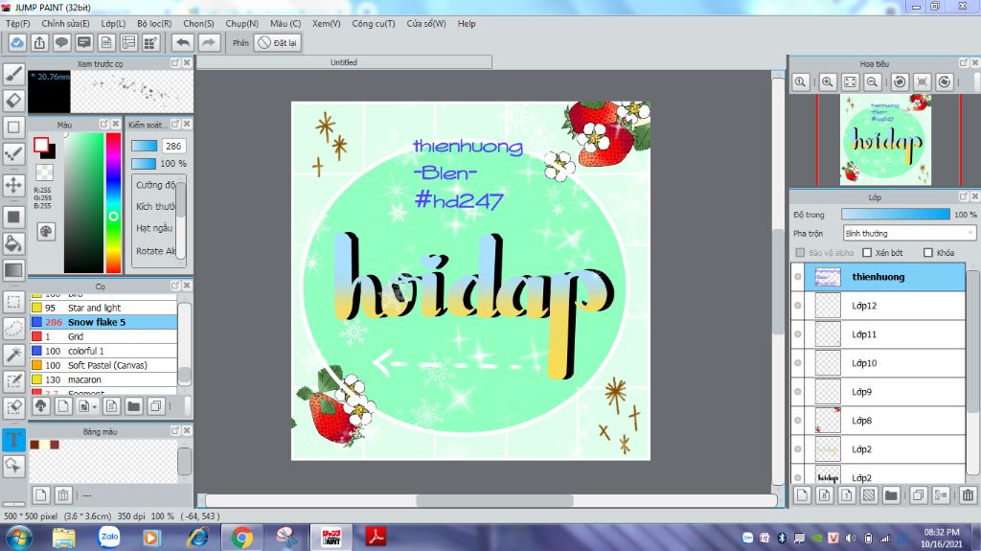981x551 pixels.
Task: Select the Operation (object select) tool
Action: pos(13,466)
